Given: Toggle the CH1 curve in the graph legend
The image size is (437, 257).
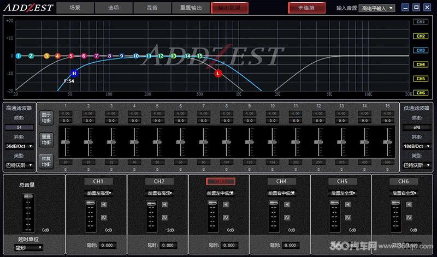Looking at the screenshot, I should (x=421, y=22).
